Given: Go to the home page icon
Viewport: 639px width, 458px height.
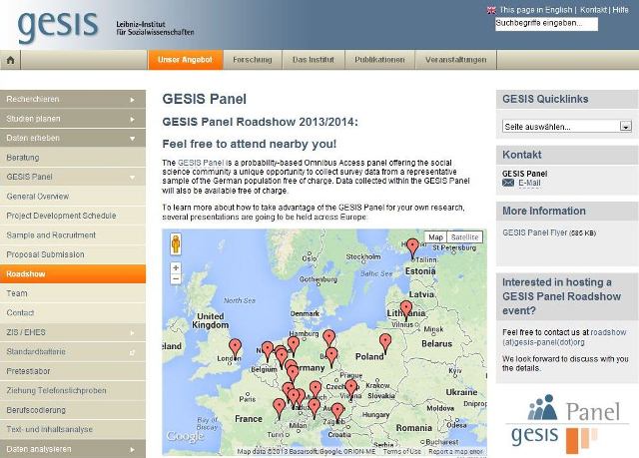Looking at the screenshot, I should pos(11,60).
